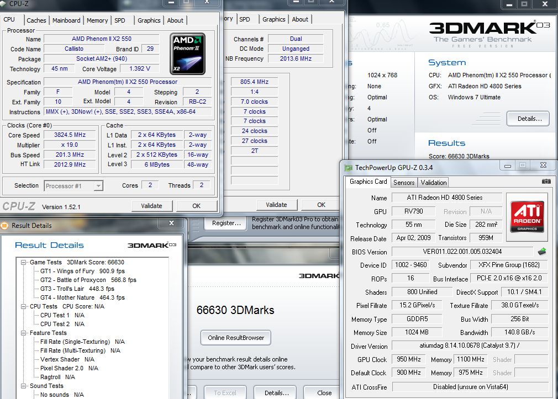Viewport: 558px width, 399px height.
Task: Open the Validation tab in GPU-Z
Action: (434, 183)
